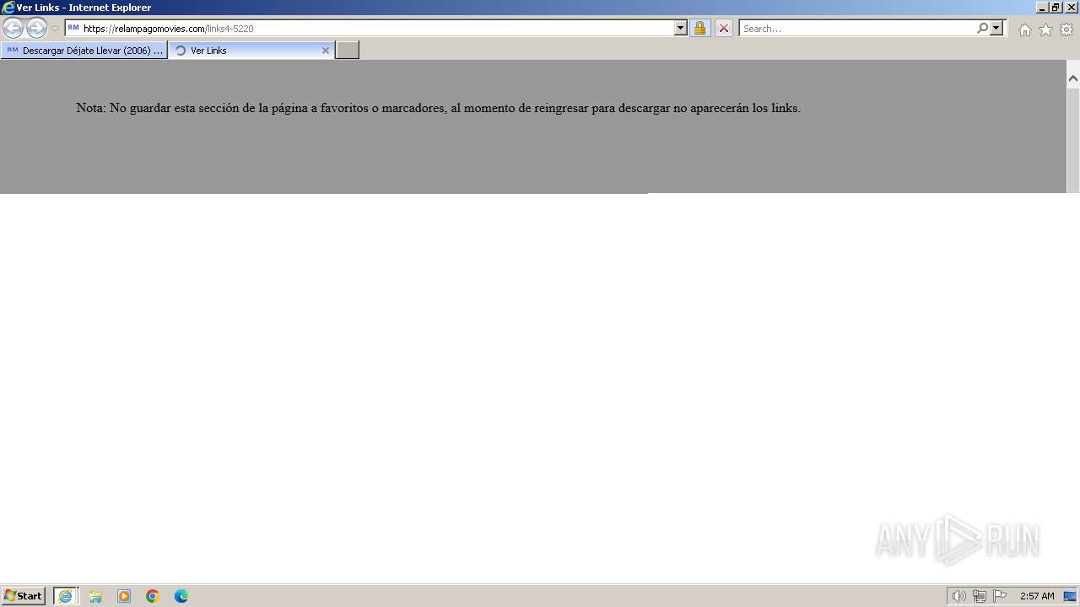The width and height of the screenshot is (1080, 607).
Task: Open Favorites star icon
Action: (1045, 30)
